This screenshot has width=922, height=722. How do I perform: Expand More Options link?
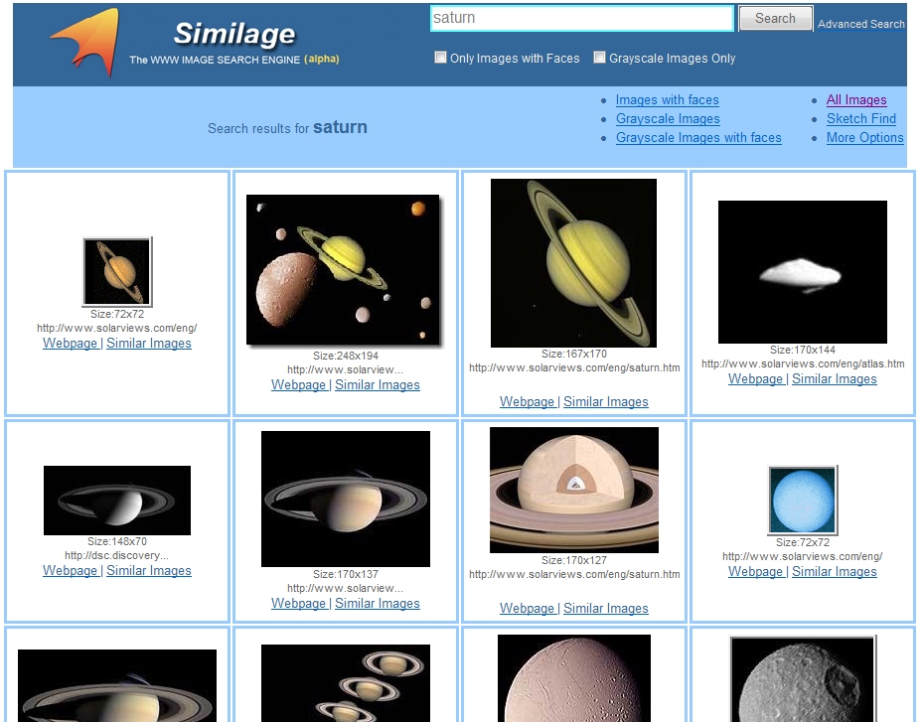pyautogui.click(x=864, y=138)
